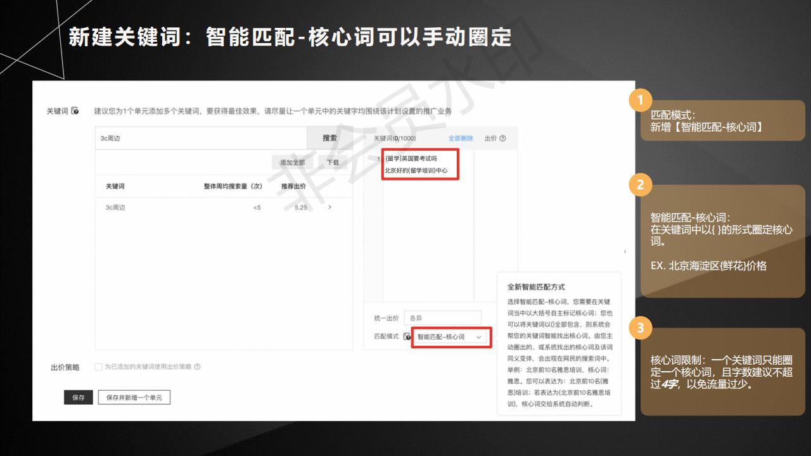811x456 pixels.
Task: Click the 添加全部 button
Action: coord(293,162)
